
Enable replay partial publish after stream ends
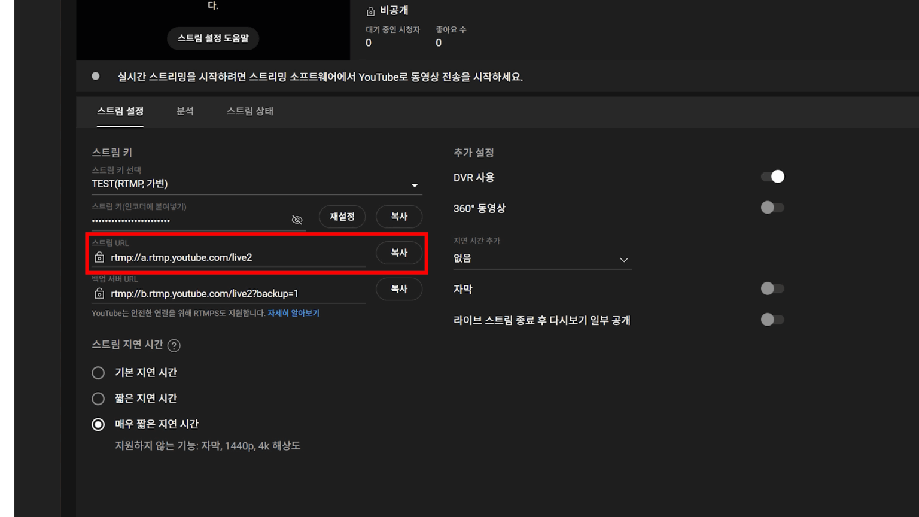tap(772, 319)
